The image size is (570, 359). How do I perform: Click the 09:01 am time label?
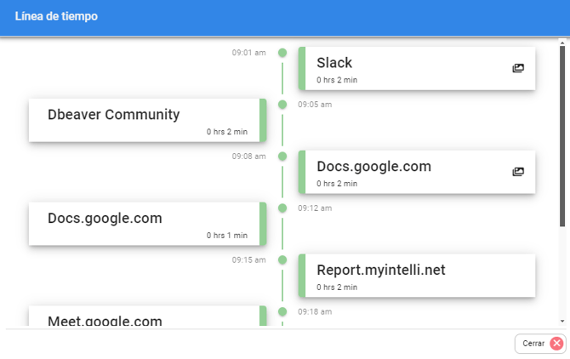tap(248, 53)
